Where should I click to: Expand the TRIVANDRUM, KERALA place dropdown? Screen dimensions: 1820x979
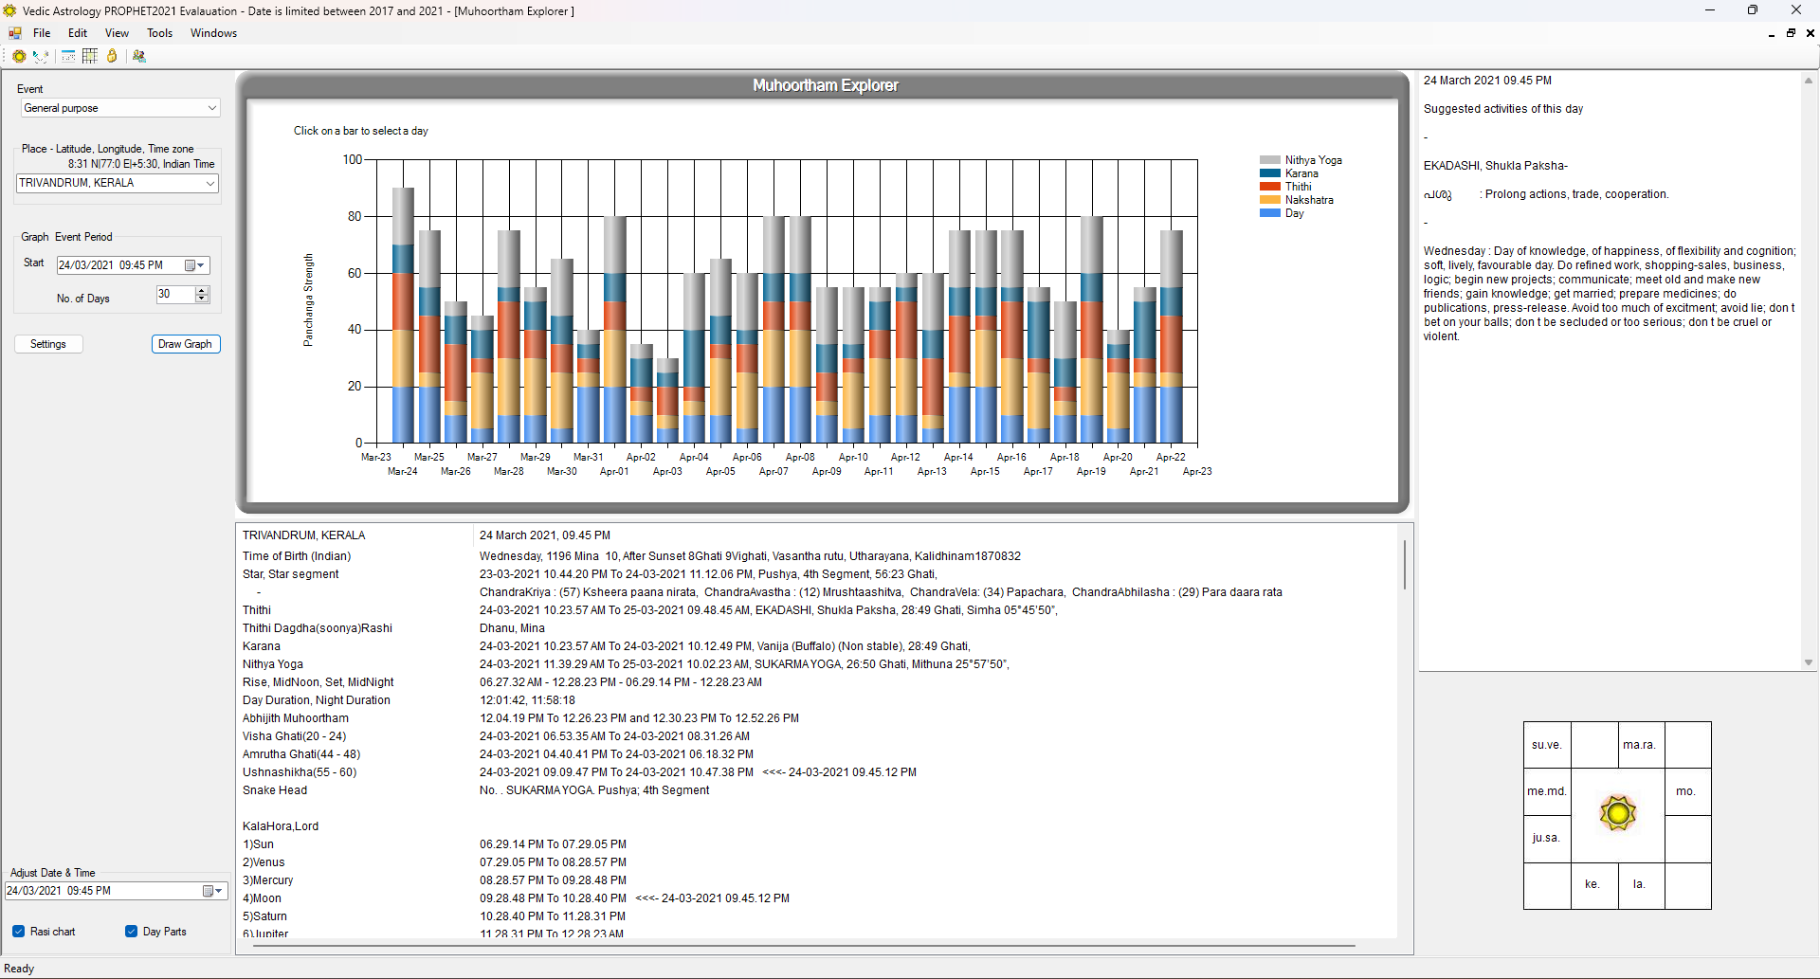pos(210,183)
